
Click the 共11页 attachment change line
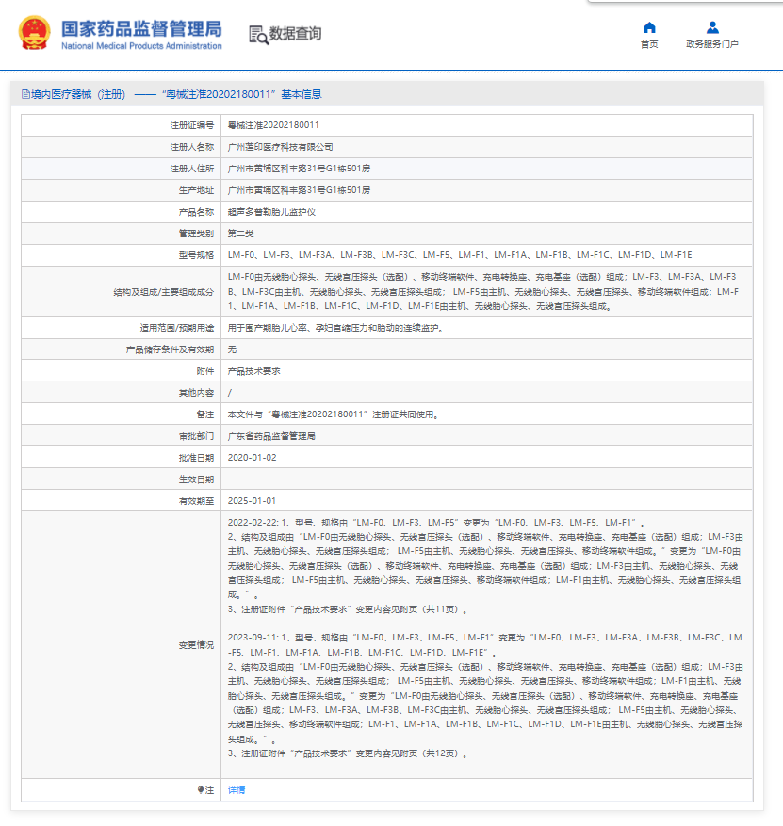pyautogui.click(x=348, y=609)
